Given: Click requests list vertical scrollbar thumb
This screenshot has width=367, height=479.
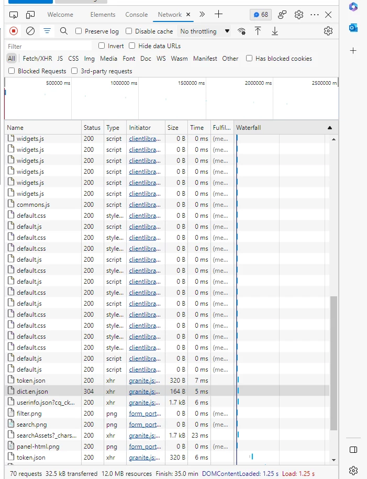Looking at the screenshot, I should click(333, 363).
